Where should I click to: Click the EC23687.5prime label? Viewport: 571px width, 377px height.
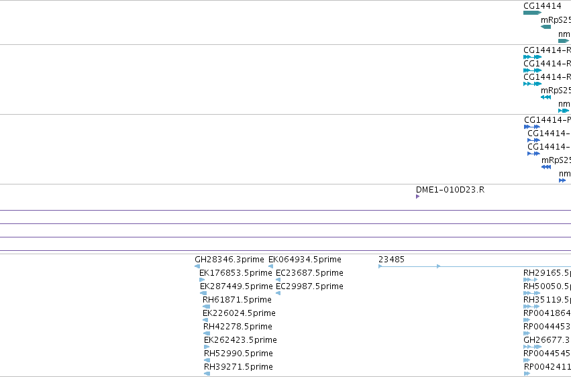(309, 273)
